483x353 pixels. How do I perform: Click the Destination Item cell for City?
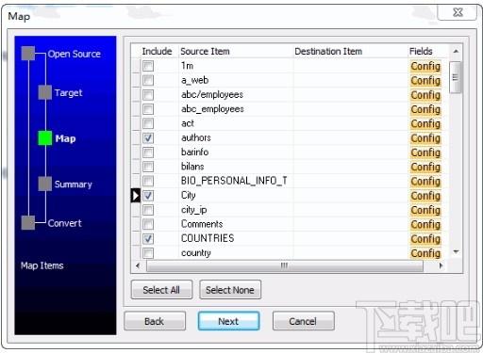tap(350, 196)
